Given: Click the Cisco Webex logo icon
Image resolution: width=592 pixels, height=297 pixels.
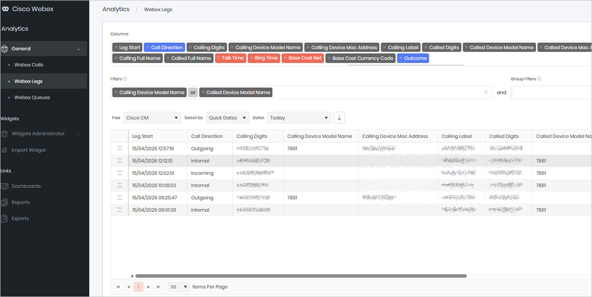Looking at the screenshot, I should pos(5,9).
